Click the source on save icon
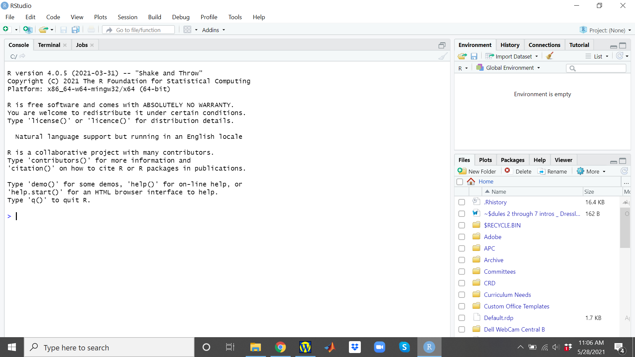 [x=75, y=30]
